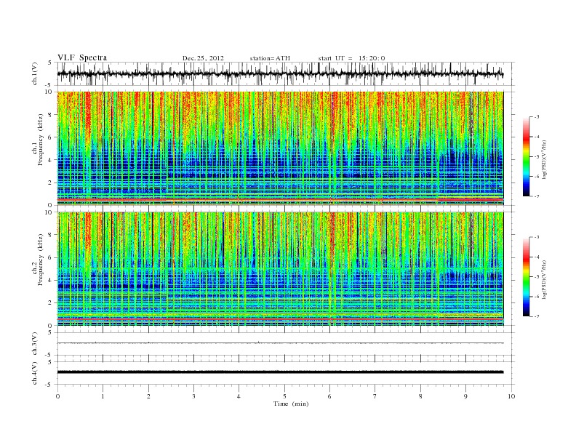Click the flat ch.3 voltage trace

280,343
